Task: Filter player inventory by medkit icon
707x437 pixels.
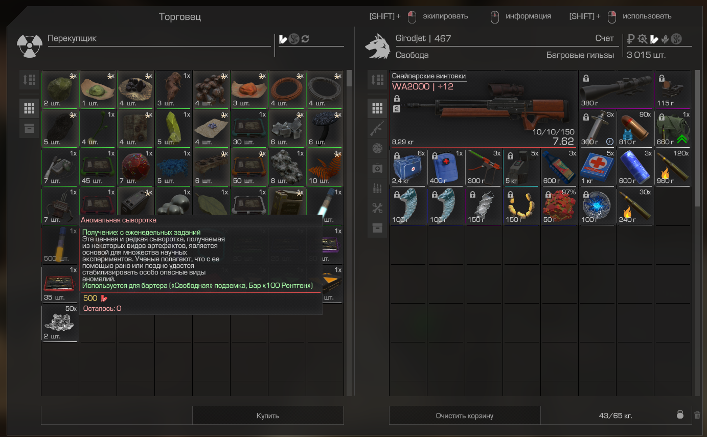Action: click(377, 168)
